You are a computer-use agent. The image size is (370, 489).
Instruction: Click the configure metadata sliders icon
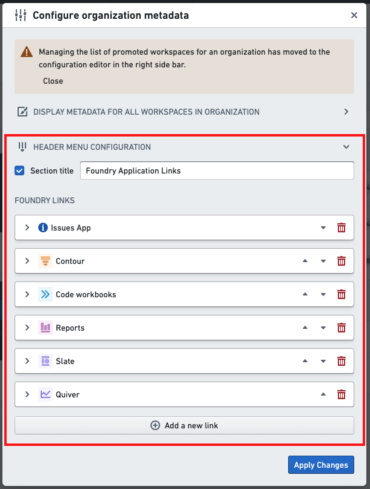(21, 15)
